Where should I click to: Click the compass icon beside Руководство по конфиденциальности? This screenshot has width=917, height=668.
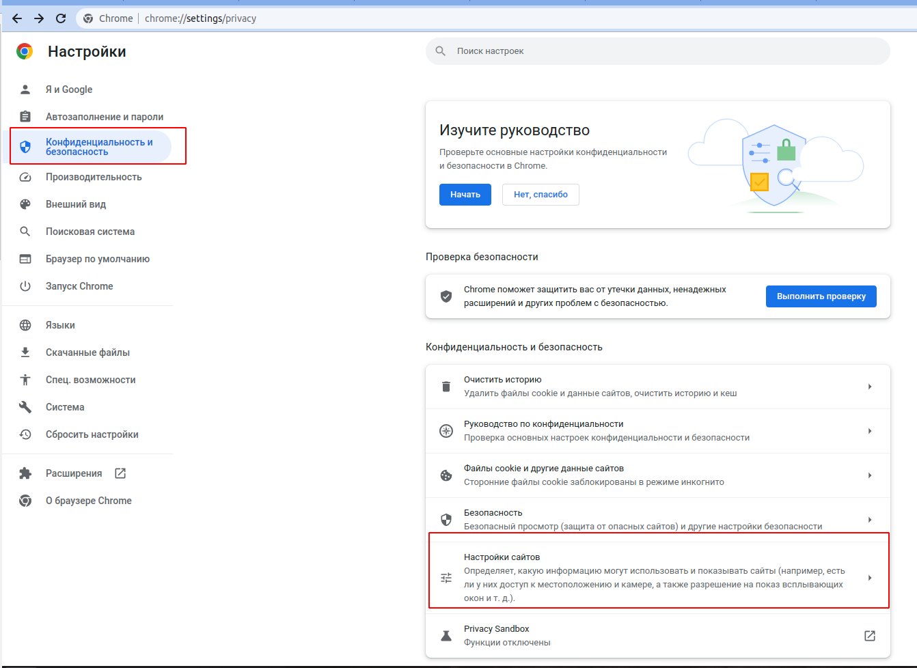(x=446, y=431)
